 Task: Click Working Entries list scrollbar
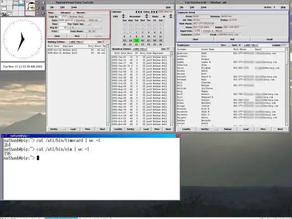[108, 85]
